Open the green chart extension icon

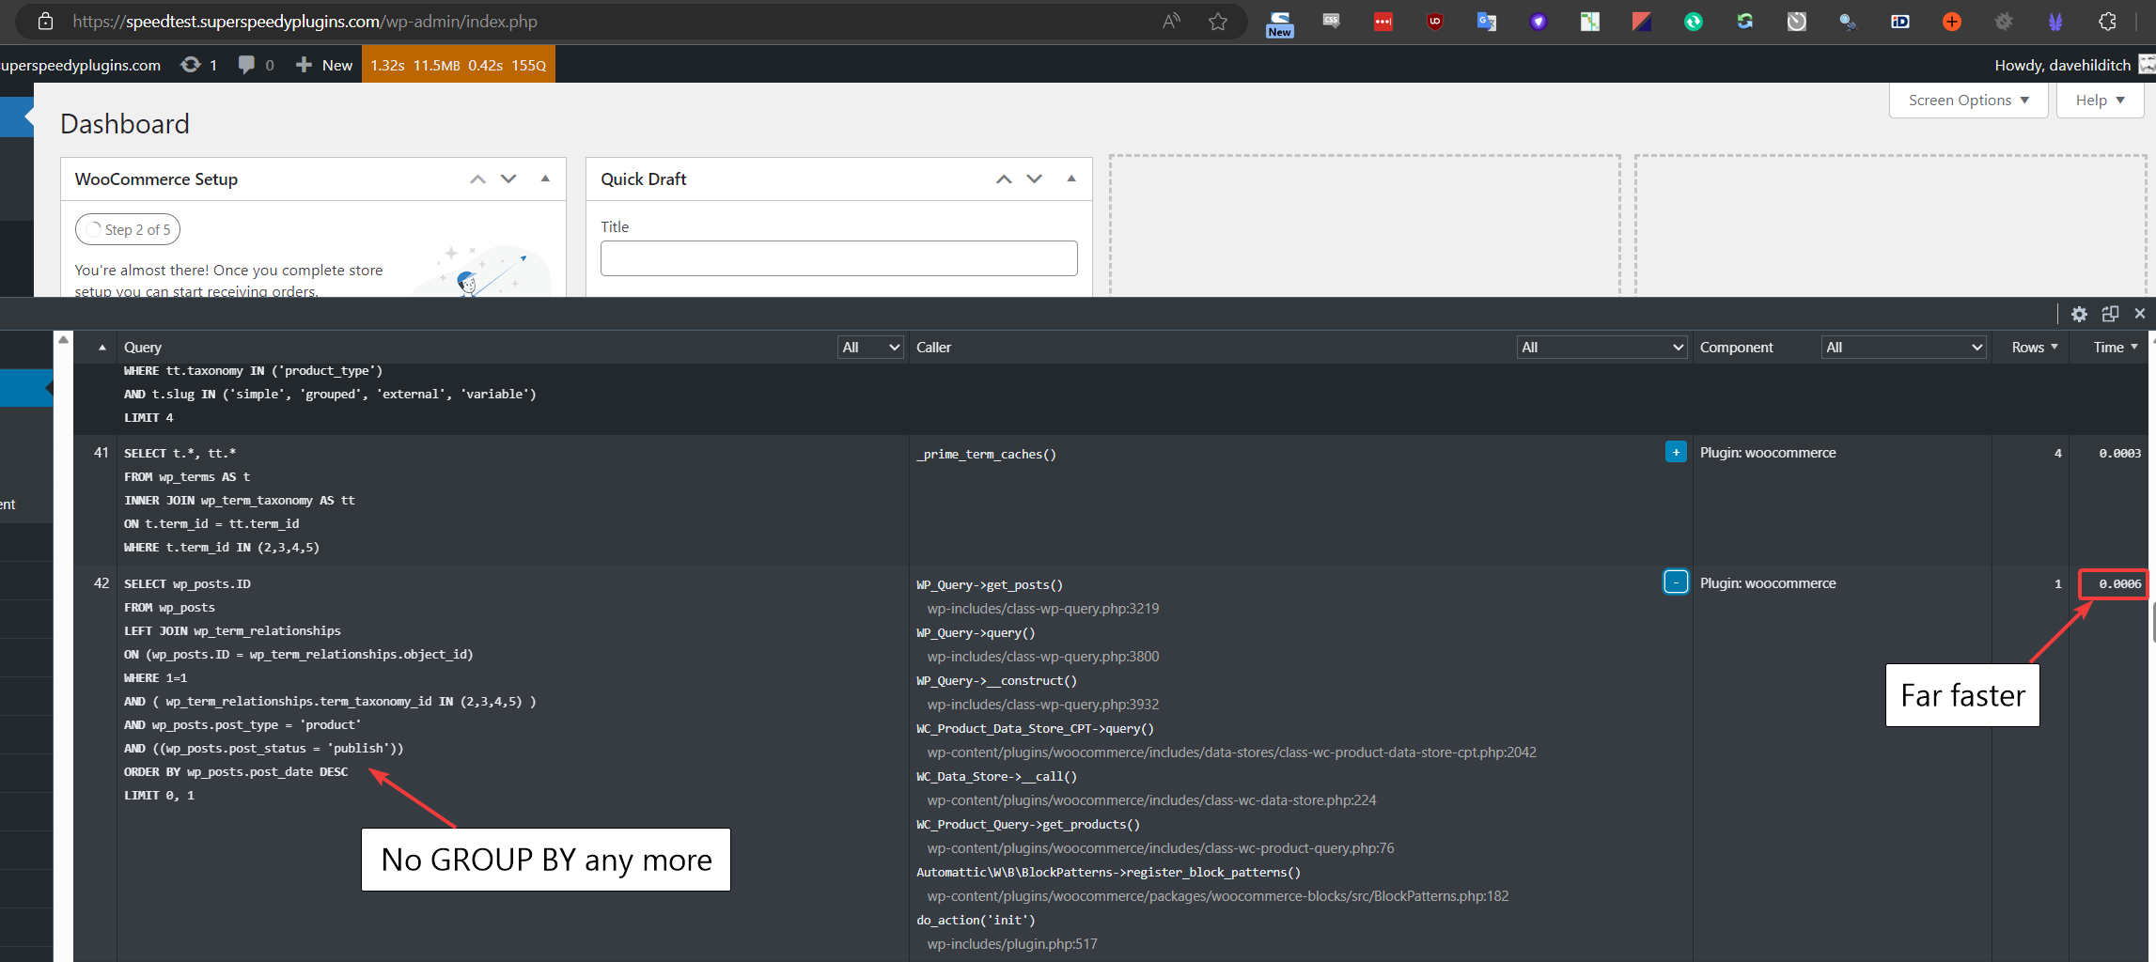1590,21
